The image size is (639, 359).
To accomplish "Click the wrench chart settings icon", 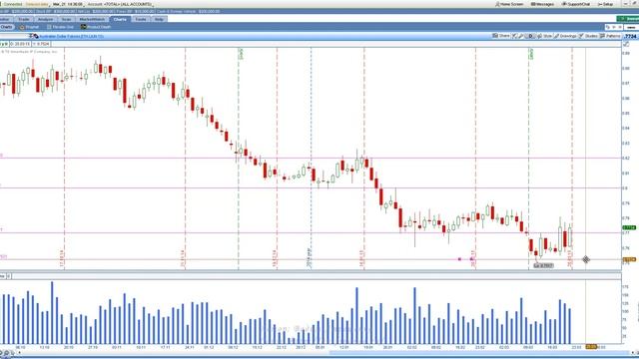I will pos(521,36).
